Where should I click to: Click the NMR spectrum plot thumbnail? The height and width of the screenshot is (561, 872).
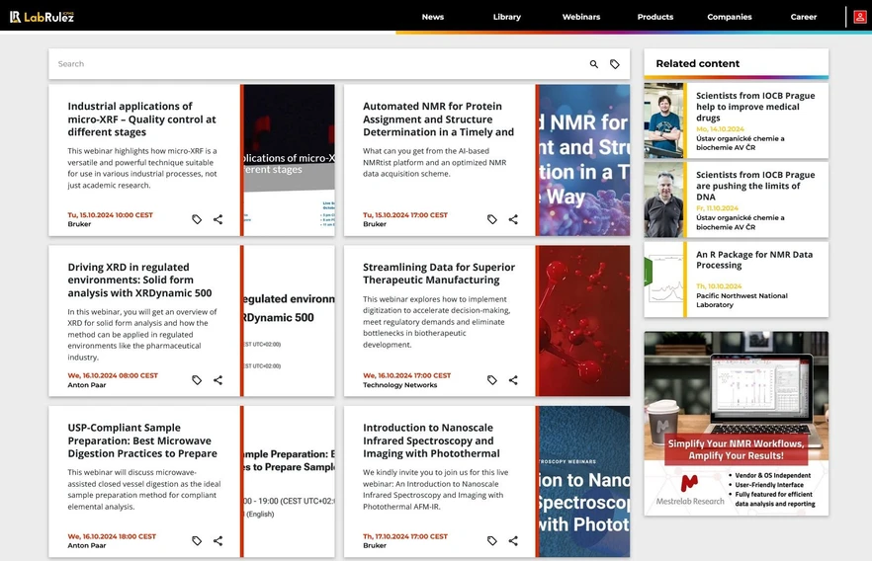[663, 280]
